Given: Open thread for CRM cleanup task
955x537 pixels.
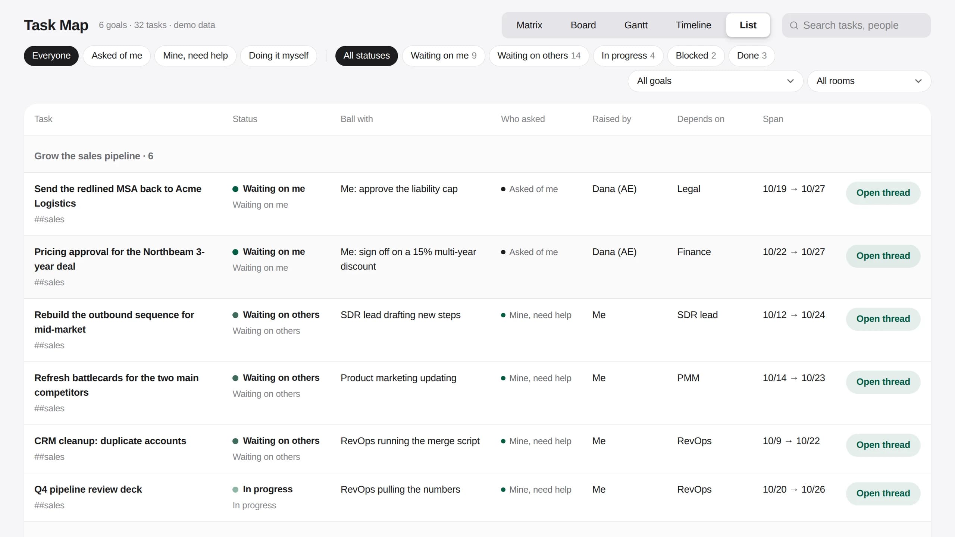Looking at the screenshot, I should click(883, 445).
